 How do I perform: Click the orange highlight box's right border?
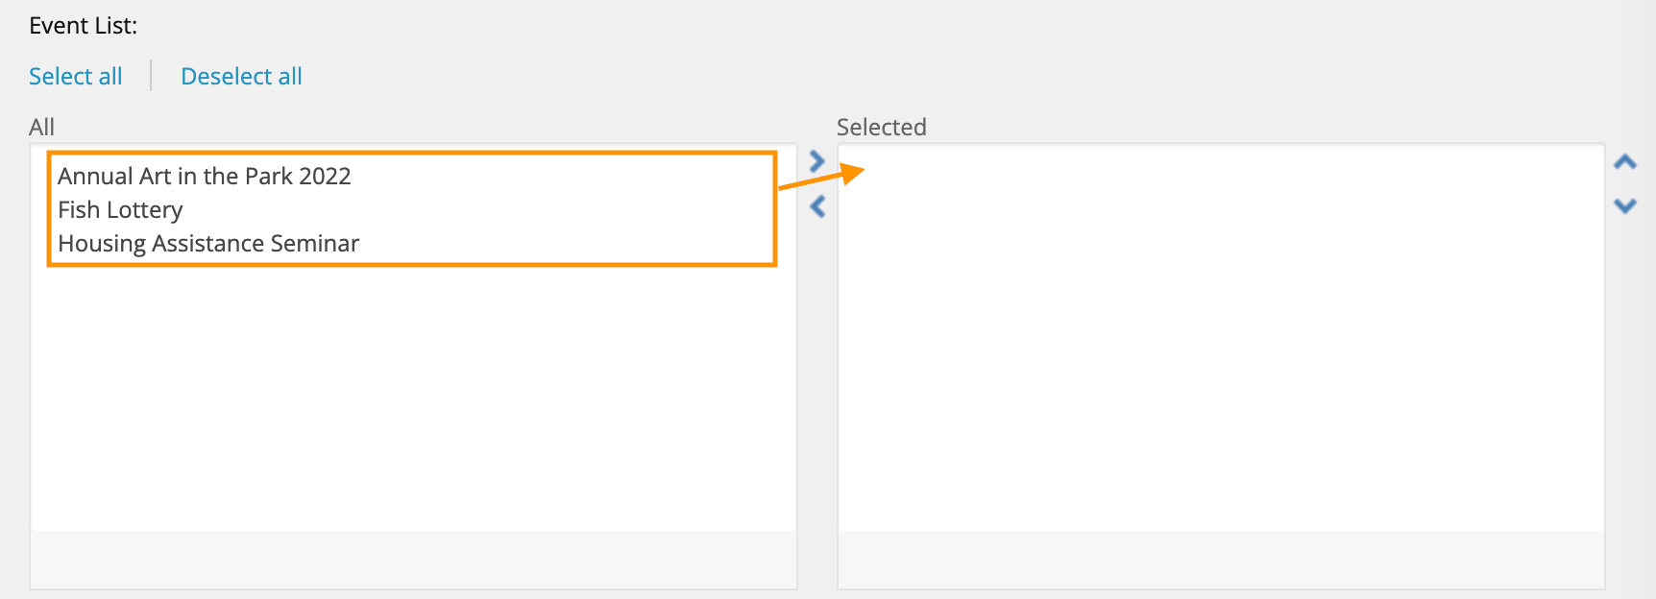774,207
